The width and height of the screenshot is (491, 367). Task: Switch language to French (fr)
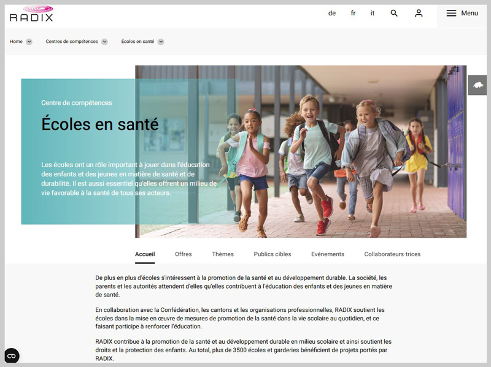[353, 13]
